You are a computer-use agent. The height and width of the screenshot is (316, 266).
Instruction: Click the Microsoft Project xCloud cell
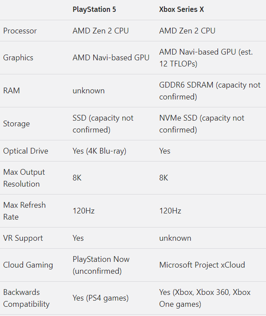202,265
